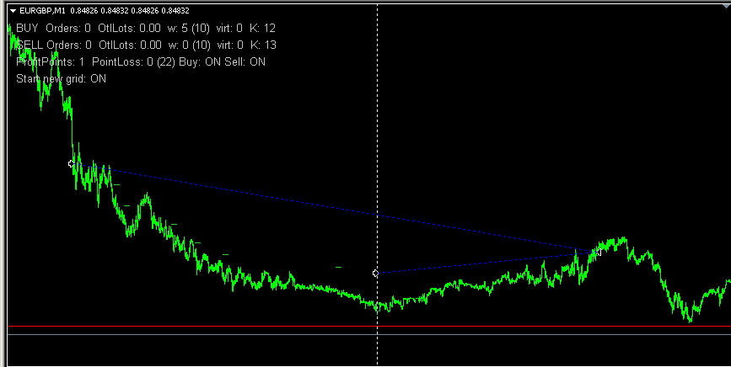Select the order close arrow marker at trendlines' meeting

pos(598,253)
